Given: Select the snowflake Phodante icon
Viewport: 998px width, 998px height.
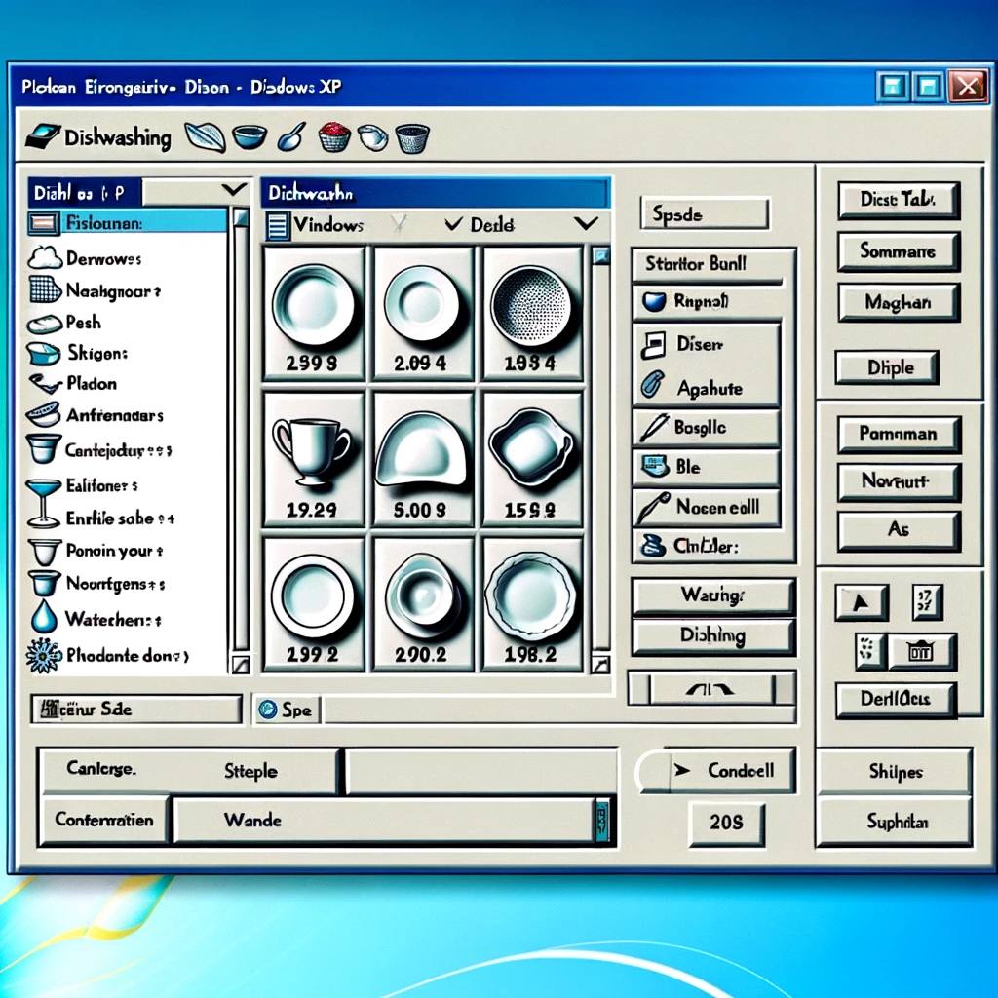Looking at the screenshot, I should (x=44, y=655).
